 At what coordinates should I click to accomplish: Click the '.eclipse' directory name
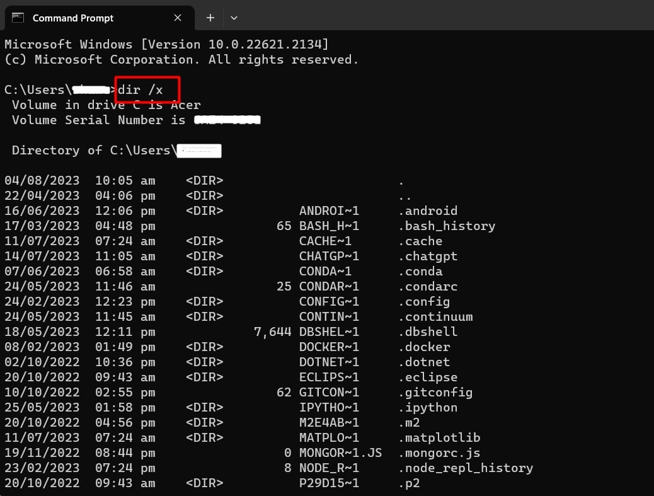pyautogui.click(x=428, y=377)
